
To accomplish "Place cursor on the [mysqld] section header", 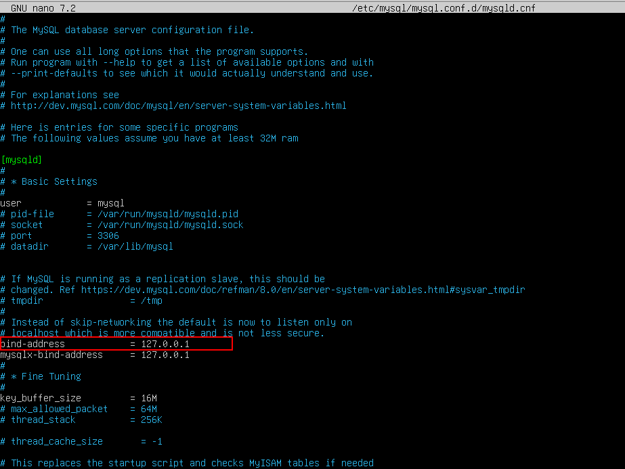I will click(22, 160).
